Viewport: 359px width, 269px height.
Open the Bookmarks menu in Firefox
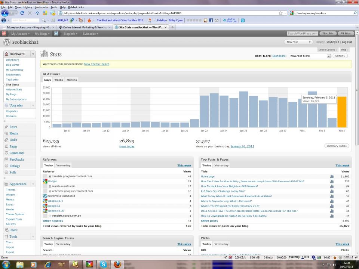tap(41, 7)
